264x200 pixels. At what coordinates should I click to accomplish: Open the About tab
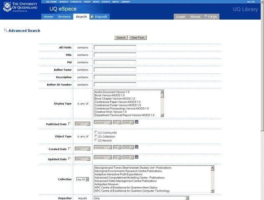coord(195,17)
